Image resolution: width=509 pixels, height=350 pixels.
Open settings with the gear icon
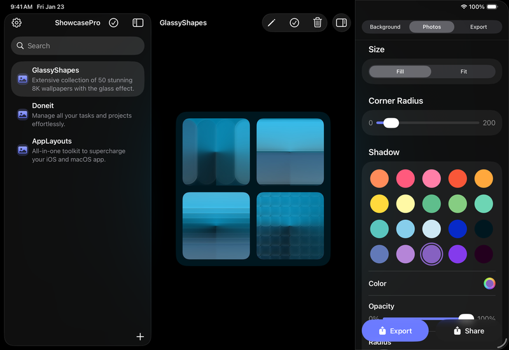17,23
